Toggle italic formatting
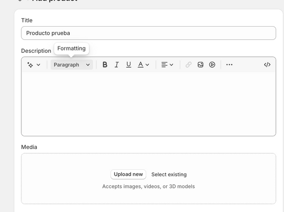Image resolution: width=284 pixels, height=212 pixels. click(x=117, y=64)
